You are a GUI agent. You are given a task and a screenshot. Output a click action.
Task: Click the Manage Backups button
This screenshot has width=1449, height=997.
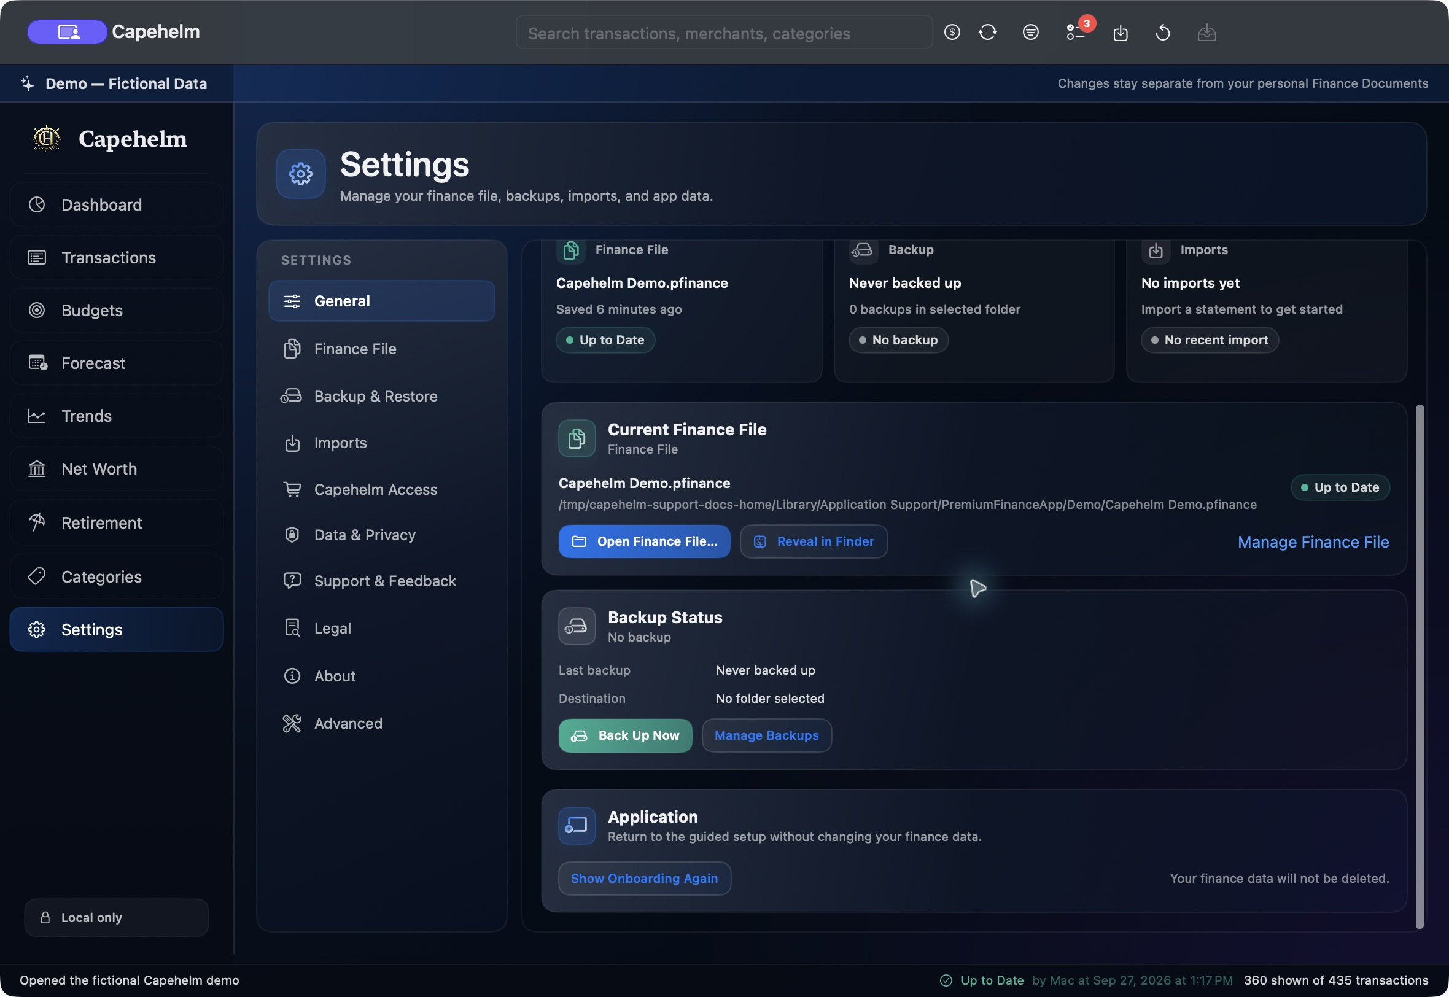(x=766, y=736)
